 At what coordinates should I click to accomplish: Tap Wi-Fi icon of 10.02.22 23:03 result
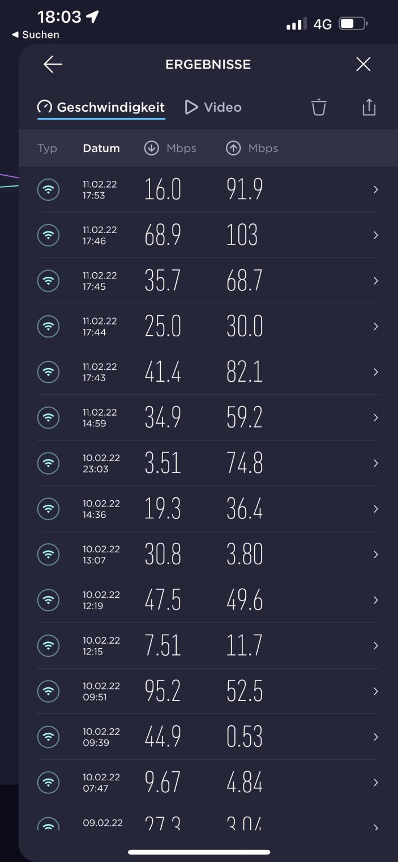tap(48, 463)
